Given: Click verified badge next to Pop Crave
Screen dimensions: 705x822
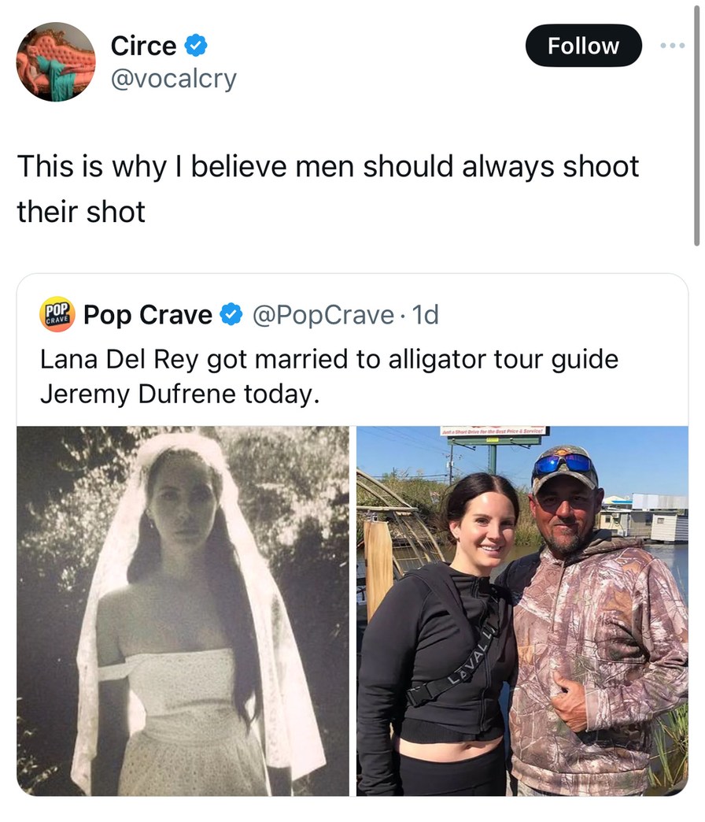Looking at the screenshot, I should 231,316.
